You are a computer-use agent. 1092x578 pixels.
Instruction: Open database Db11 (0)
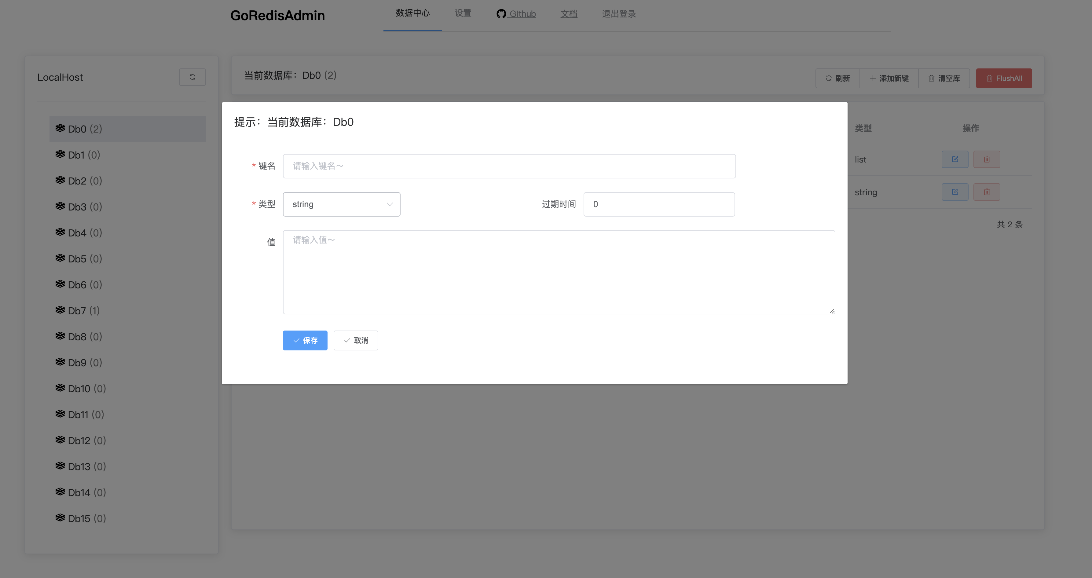pos(128,415)
